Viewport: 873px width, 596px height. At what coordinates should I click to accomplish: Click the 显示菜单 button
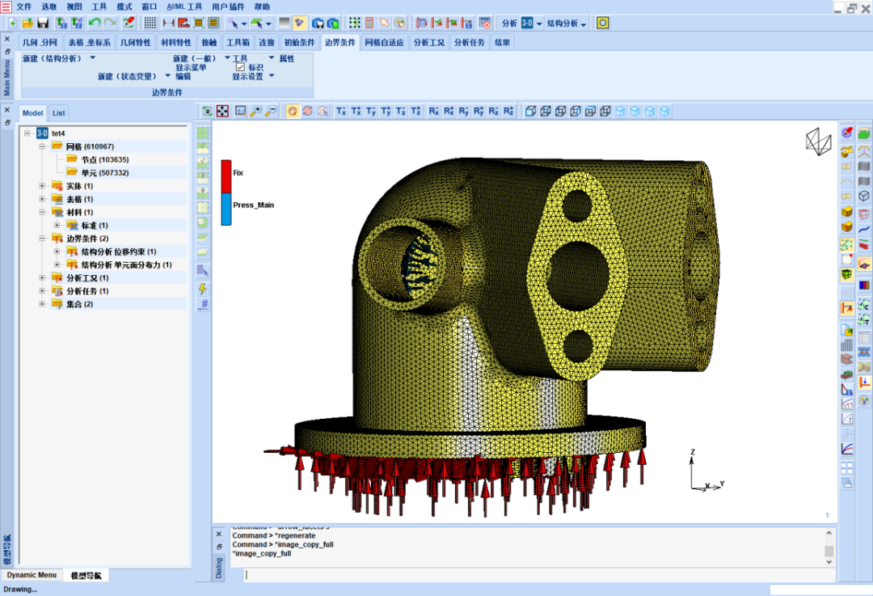tap(191, 67)
